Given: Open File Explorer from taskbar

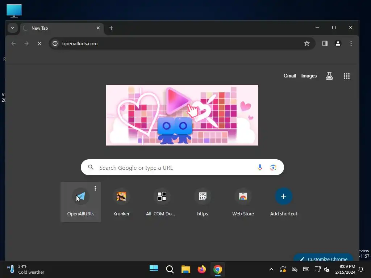Looking at the screenshot, I should click(186, 269).
